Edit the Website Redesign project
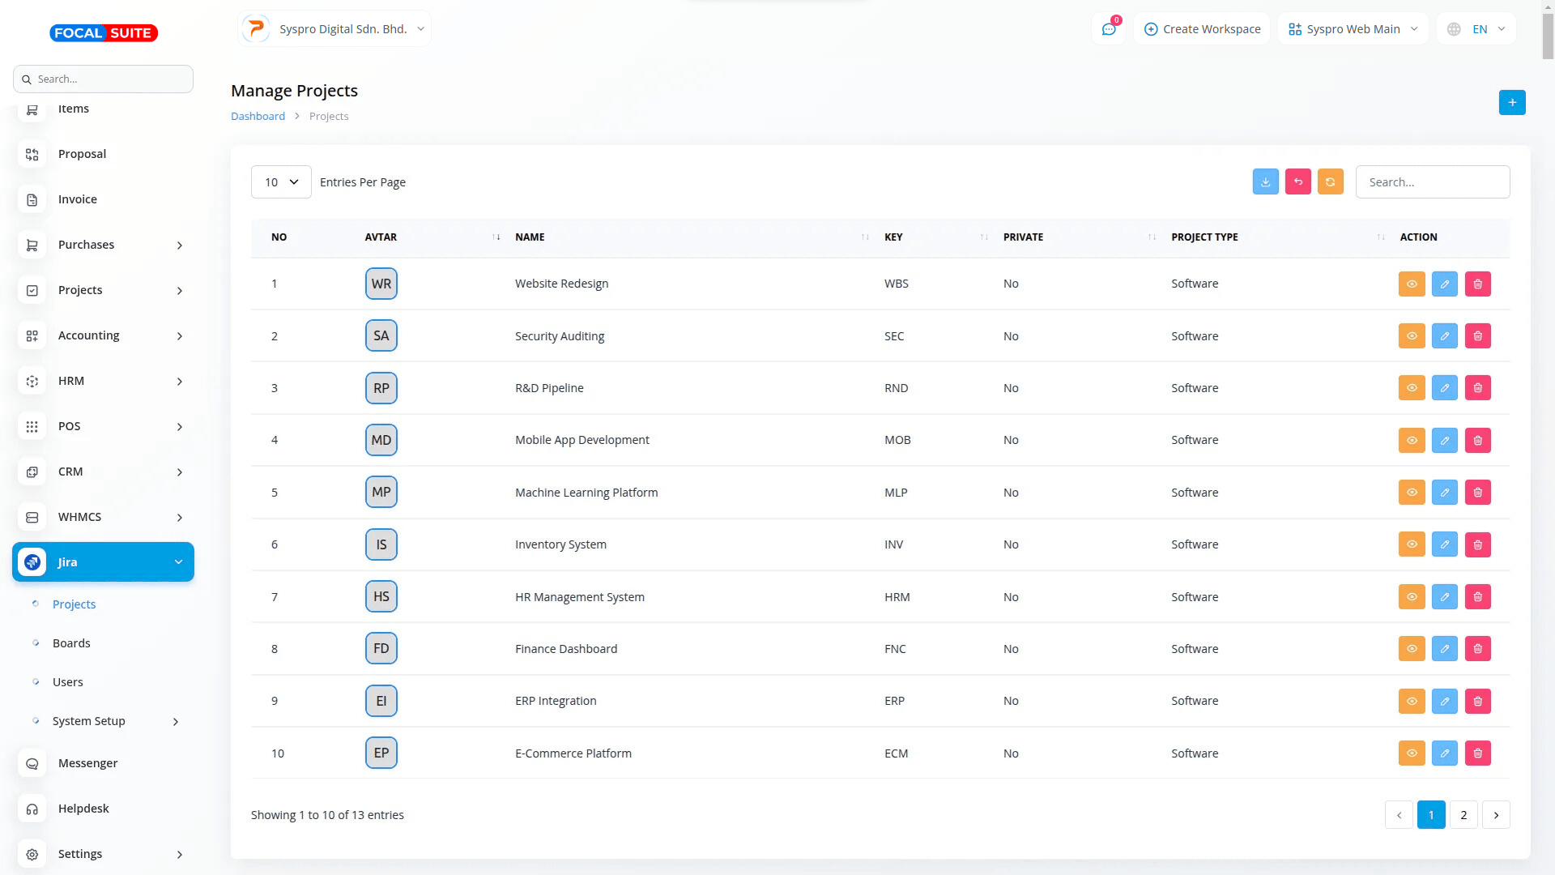The width and height of the screenshot is (1555, 875). pyautogui.click(x=1444, y=284)
